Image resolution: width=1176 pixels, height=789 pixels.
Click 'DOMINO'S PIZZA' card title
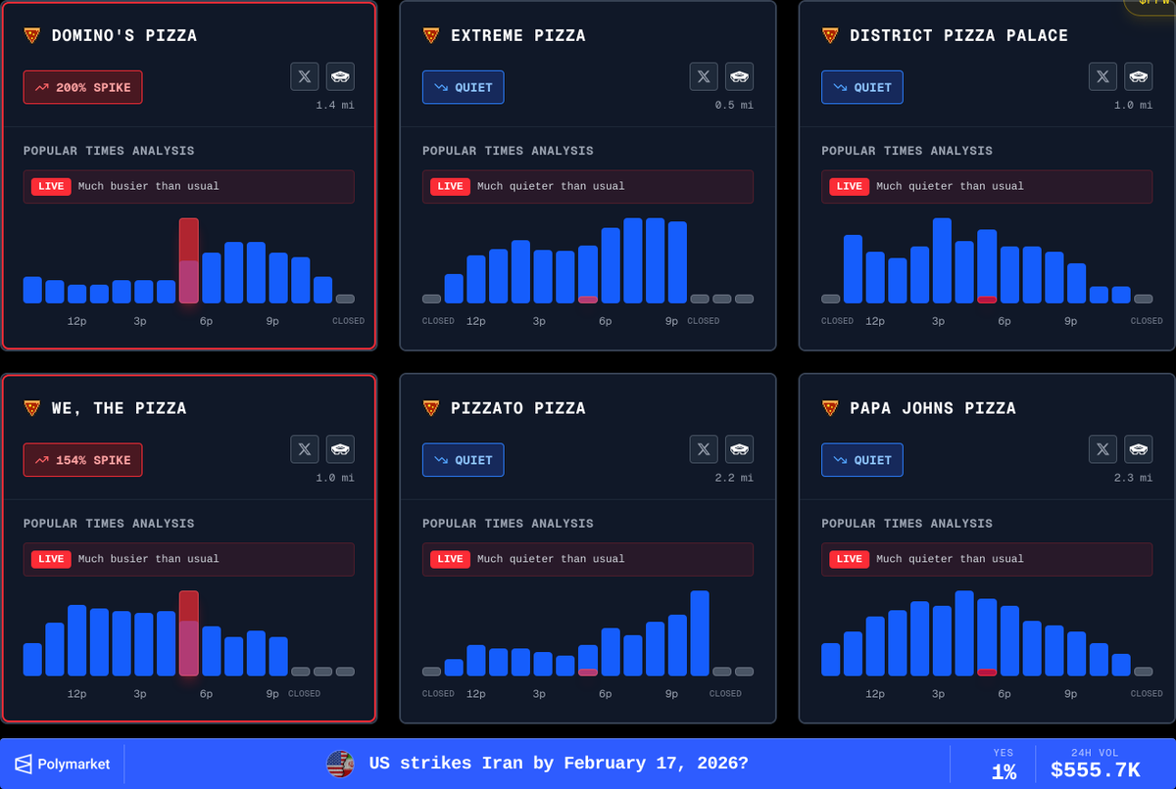pos(124,35)
